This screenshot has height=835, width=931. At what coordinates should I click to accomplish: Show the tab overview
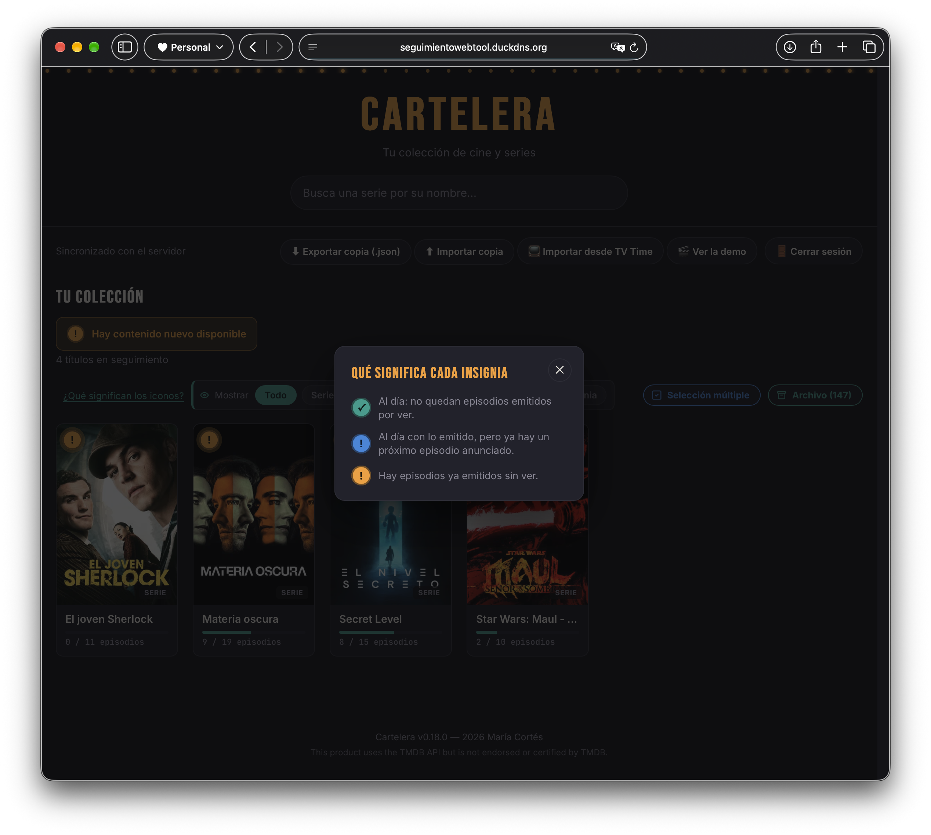pos(869,47)
